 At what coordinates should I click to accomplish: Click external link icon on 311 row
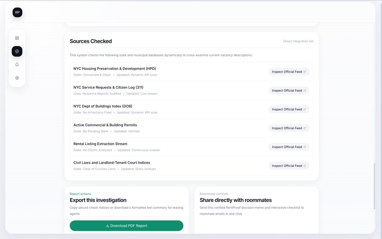click(x=305, y=91)
